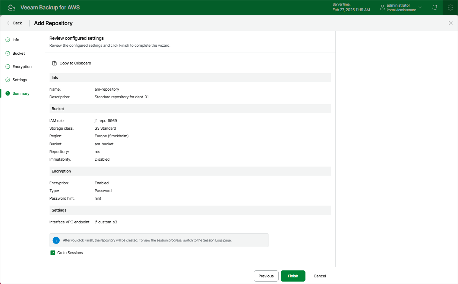458x284 pixels.
Task: Click the Copy to Clipboard link
Action: tap(75, 63)
